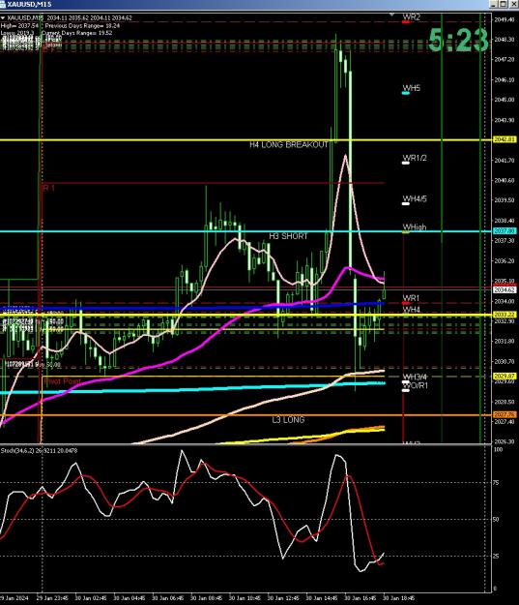The height and width of the screenshot is (605, 519).
Task: Click the red Pivot Point label
Action: pyautogui.click(x=63, y=381)
